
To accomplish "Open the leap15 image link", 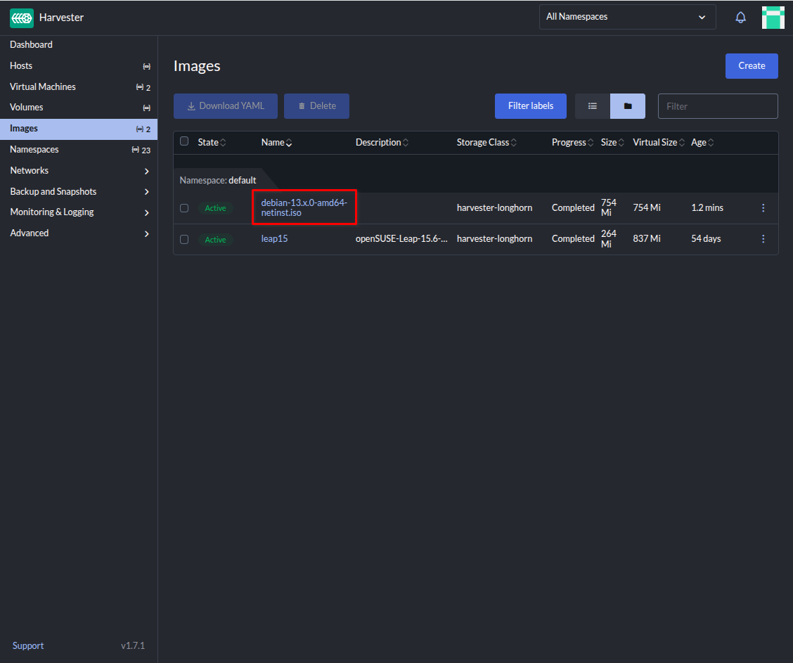I will pos(274,239).
